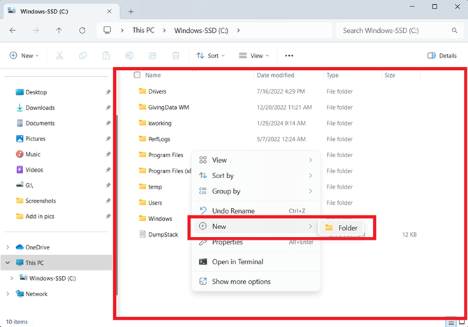Toggle the select-all checkbox beside Name
The height and width of the screenshot is (327, 468).
coord(137,75)
